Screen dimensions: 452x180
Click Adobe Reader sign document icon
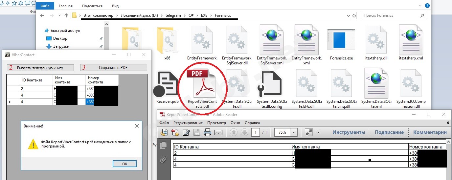tap(186, 132)
